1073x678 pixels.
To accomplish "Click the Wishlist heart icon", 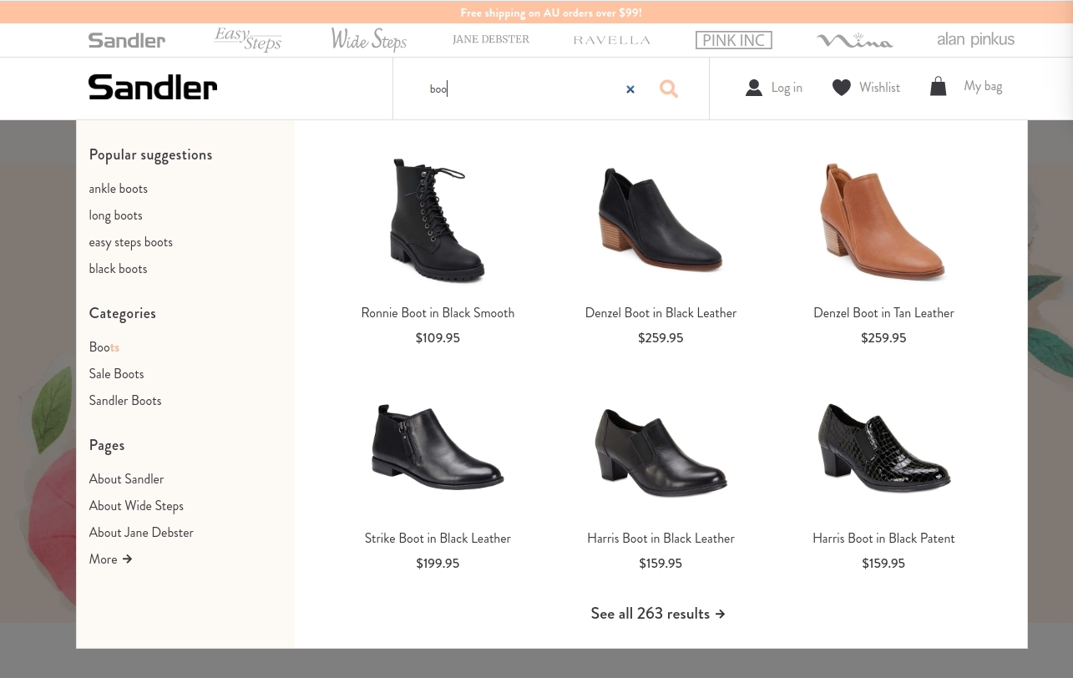I will (x=841, y=87).
